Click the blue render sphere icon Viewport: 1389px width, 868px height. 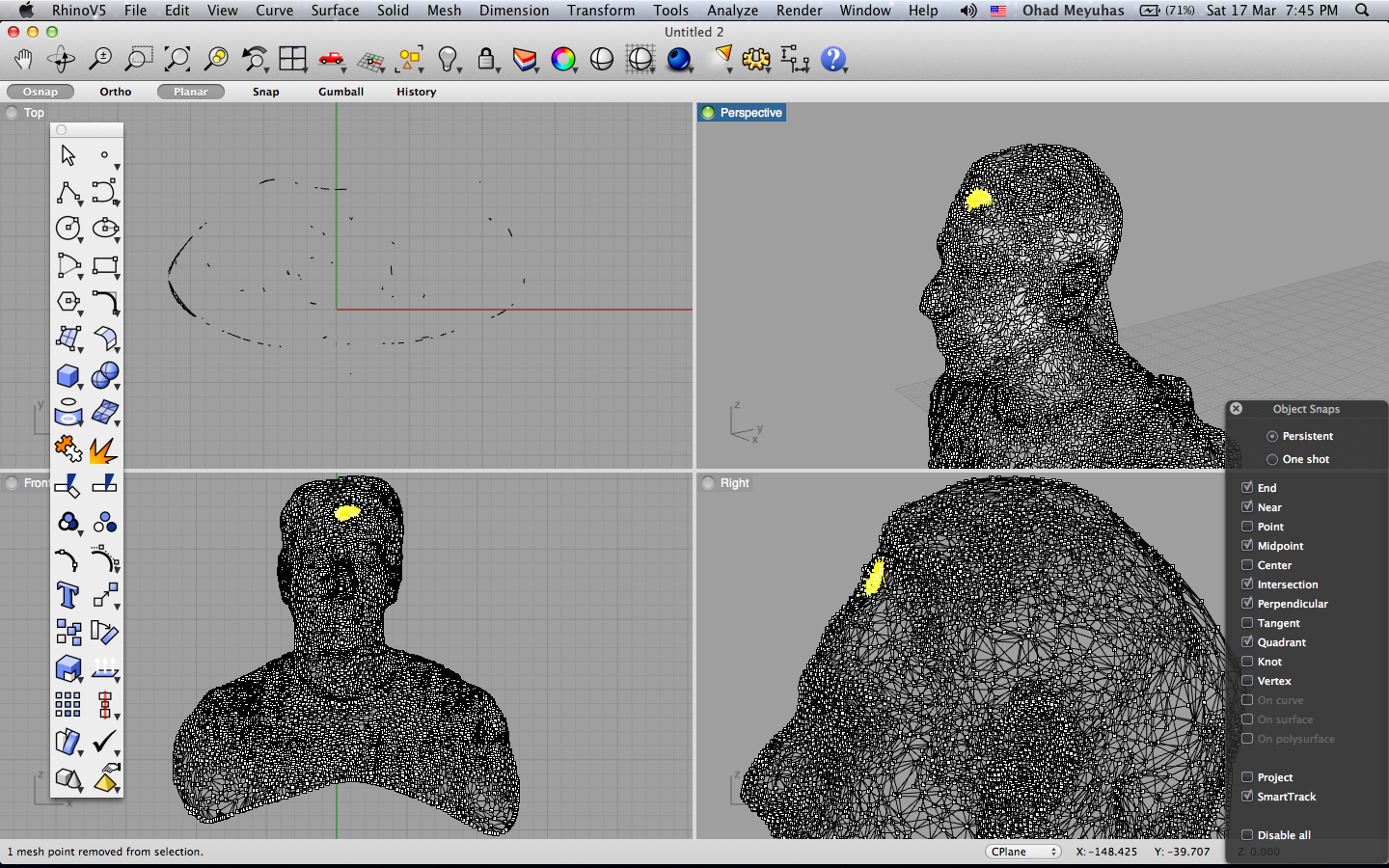pos(679,60)
